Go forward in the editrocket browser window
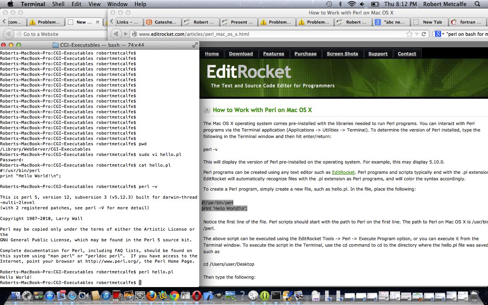This screenshot has height=305, width=488. 125,34
